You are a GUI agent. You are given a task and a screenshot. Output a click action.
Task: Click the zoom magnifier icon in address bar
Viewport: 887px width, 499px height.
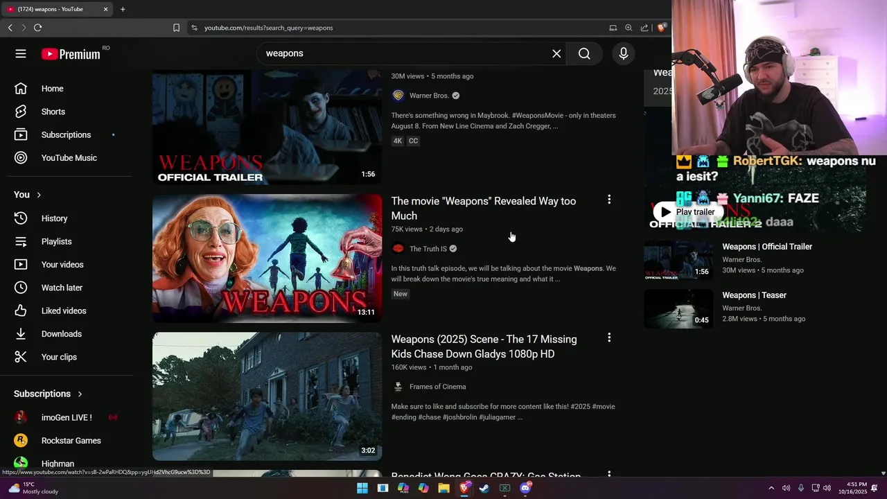(629, 28)
